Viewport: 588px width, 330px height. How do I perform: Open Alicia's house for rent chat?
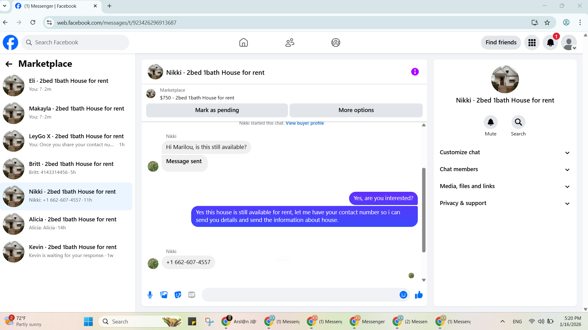coord(66,224)
